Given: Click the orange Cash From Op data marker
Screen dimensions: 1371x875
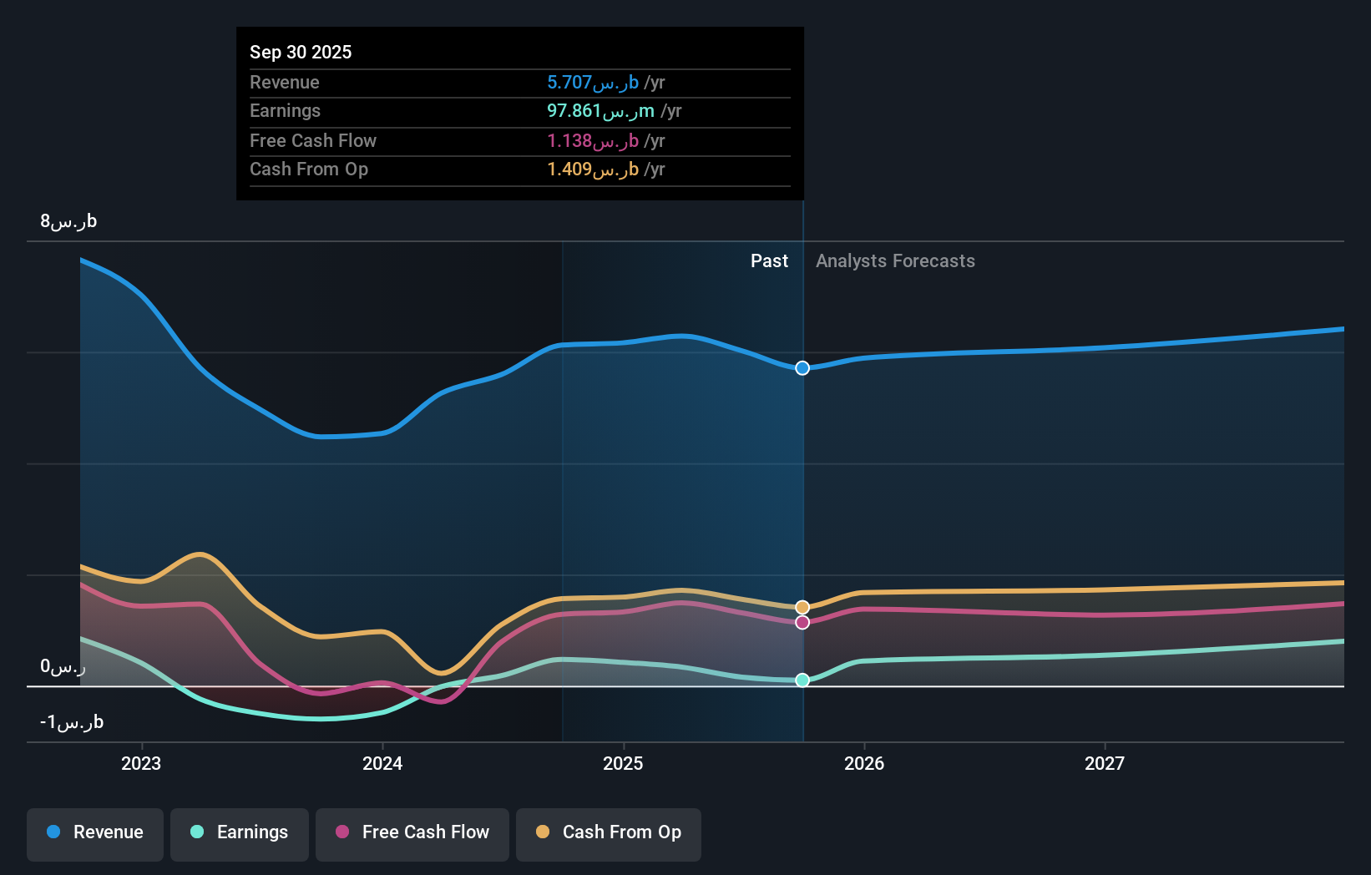Looking at the screenshot, I should click(x=802, y=606).
